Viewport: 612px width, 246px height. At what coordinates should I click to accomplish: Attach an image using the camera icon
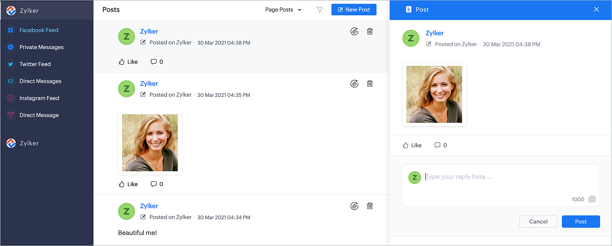pyautogui.click(x=592, y=199)
